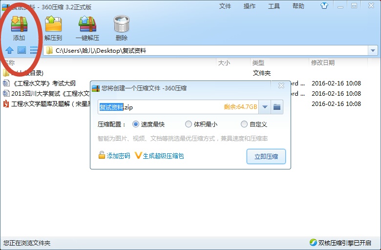Click the 解压到 (Extract to) icon
Image resolution: width=381 pixels, height=250 pixels.
[x=53, y=24]
